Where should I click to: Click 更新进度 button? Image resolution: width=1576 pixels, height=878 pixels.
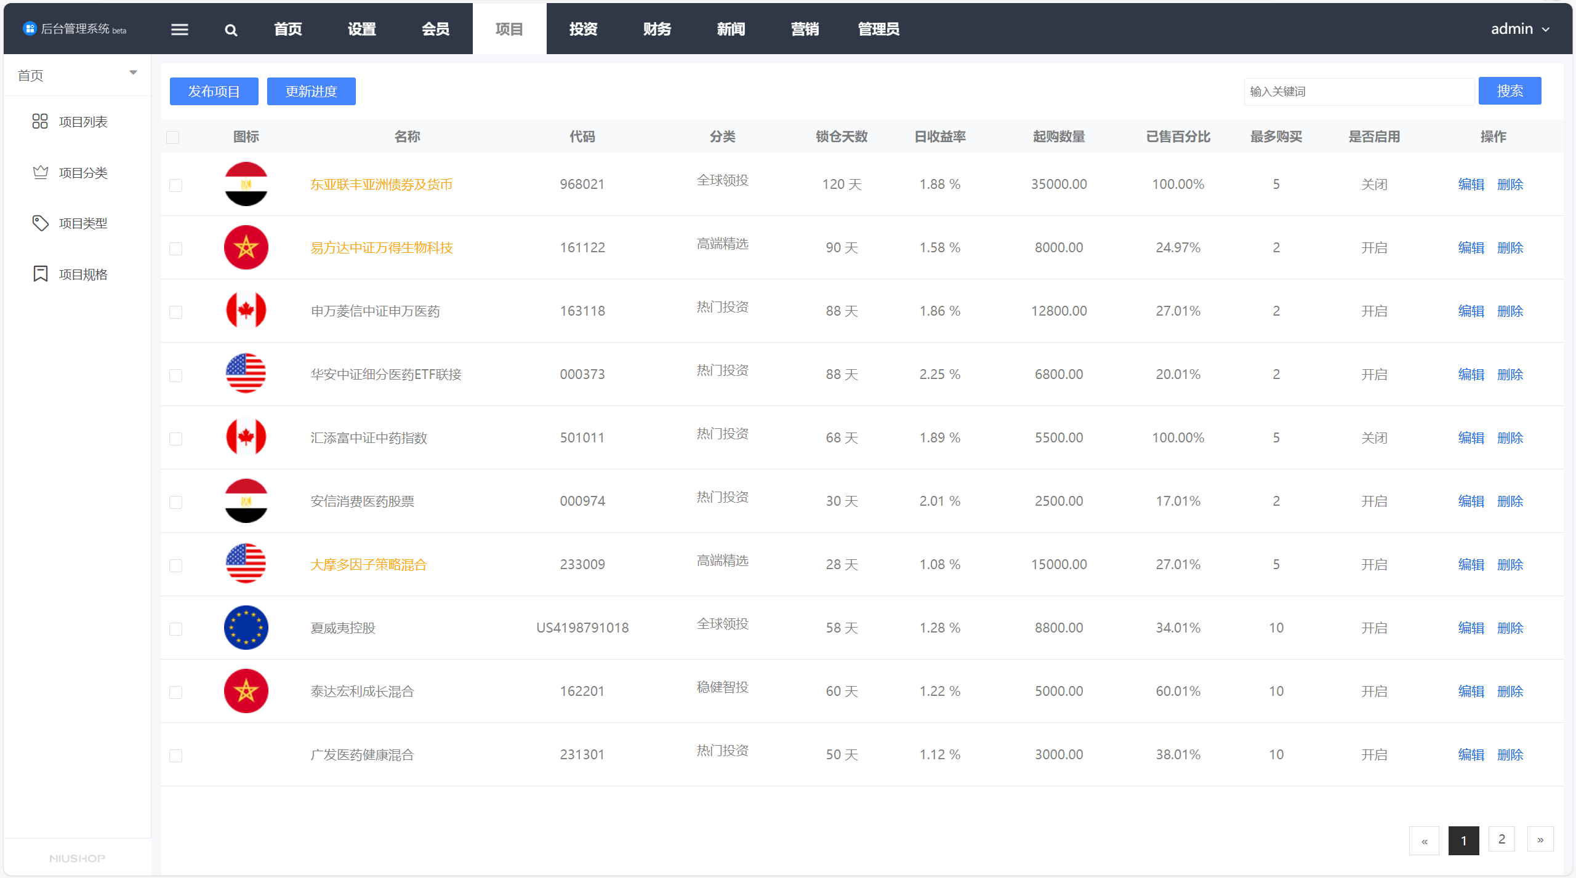(313, 92)
